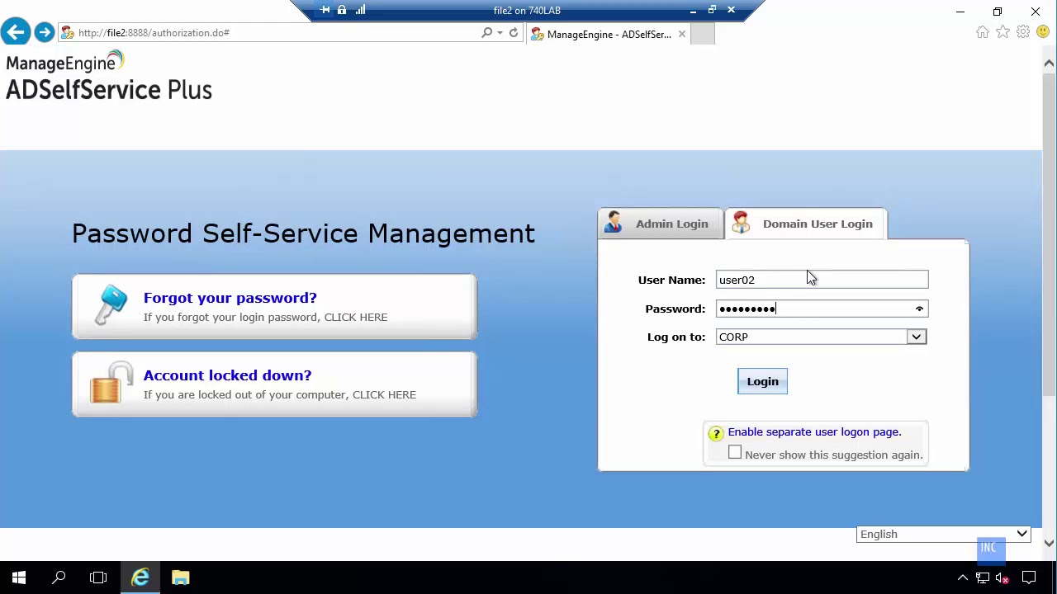This screenshot has height=594, width=1057.
Task: Click into the User Name field
Action: [822, 280]
